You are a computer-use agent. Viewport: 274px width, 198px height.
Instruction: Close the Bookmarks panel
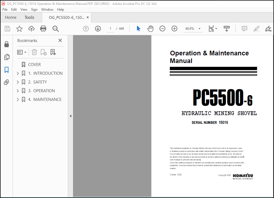coord(60,40)
